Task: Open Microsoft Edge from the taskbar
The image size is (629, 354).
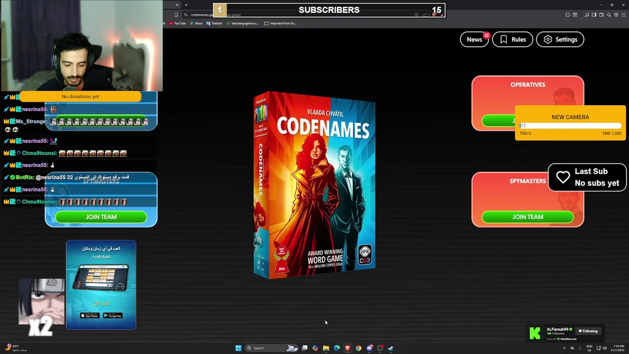Action: click(337, 348)
